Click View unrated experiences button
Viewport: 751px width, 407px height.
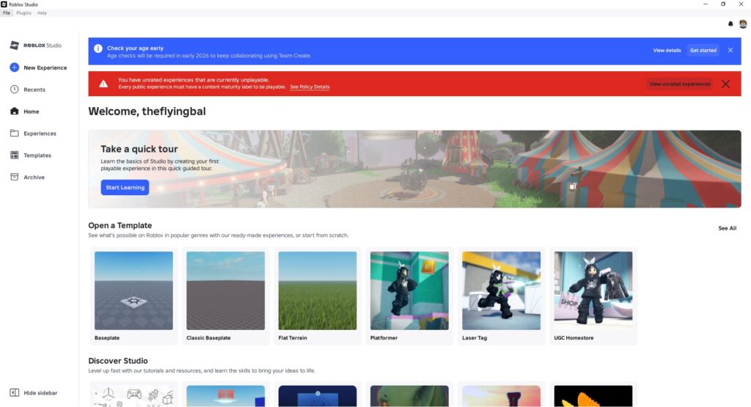coord(680,84)
